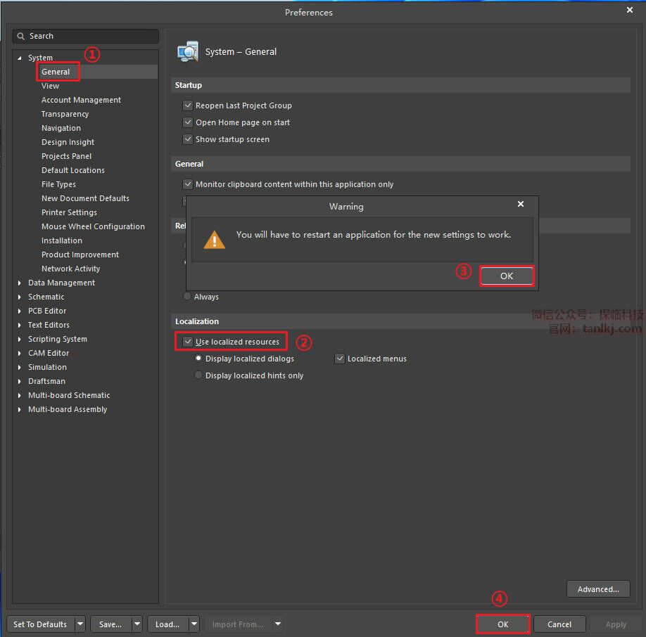Click in the Search field
Image resolution: width=646 pixels, height=637 pixels.
86,37
